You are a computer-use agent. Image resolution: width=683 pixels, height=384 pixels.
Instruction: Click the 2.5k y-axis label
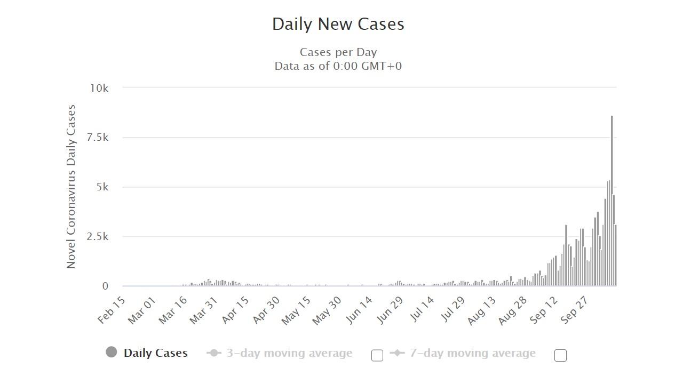(x=98, y=237)
